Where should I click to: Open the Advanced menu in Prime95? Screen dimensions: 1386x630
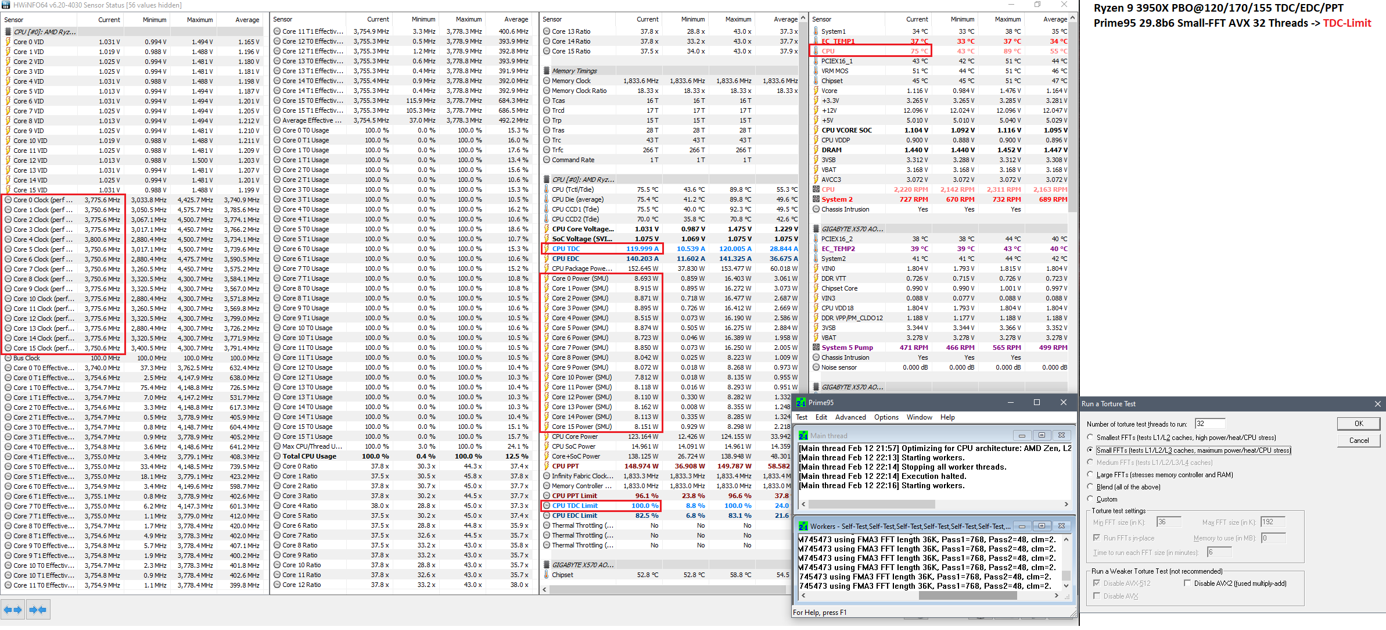click(850, 417)
